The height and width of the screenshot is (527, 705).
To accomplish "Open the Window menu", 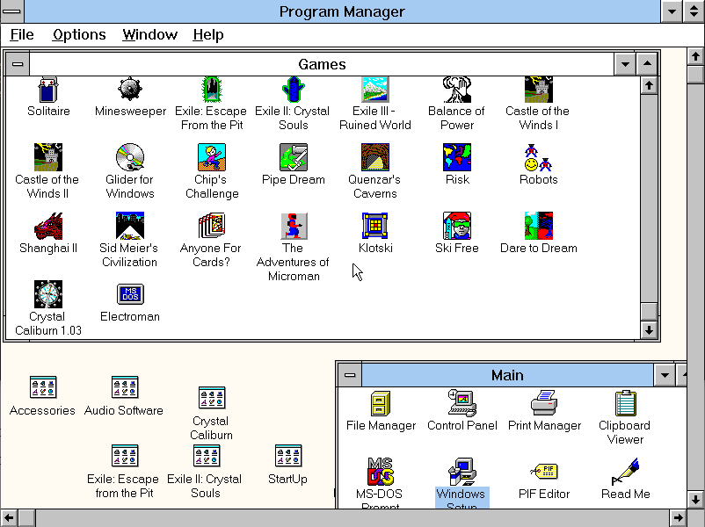I will [149, 34].
